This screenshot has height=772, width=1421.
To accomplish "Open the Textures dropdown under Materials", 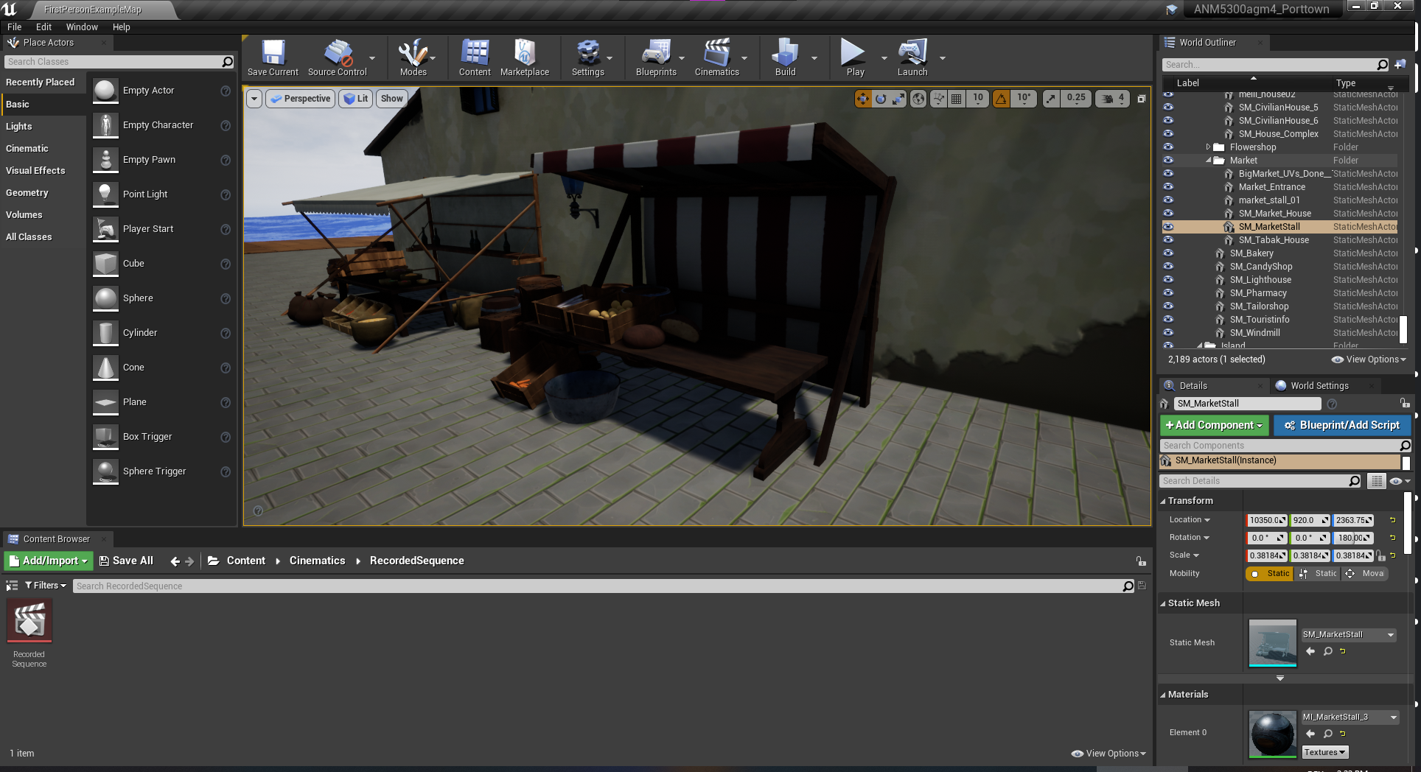I will coord(1324,753).
